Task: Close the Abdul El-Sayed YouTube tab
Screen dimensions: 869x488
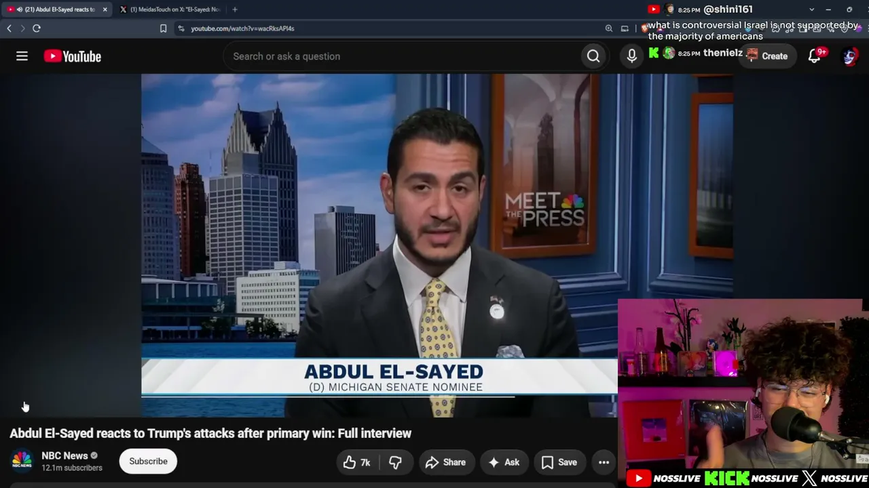Action: point(105,9)
